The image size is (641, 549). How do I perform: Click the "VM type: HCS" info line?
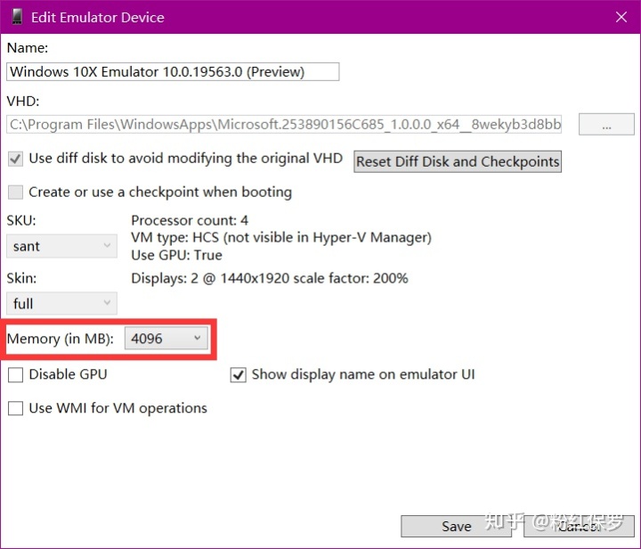point(281,238)
